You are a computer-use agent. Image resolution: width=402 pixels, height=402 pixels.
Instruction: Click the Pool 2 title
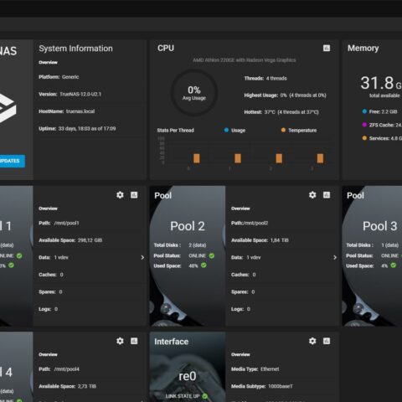[188, 226]
